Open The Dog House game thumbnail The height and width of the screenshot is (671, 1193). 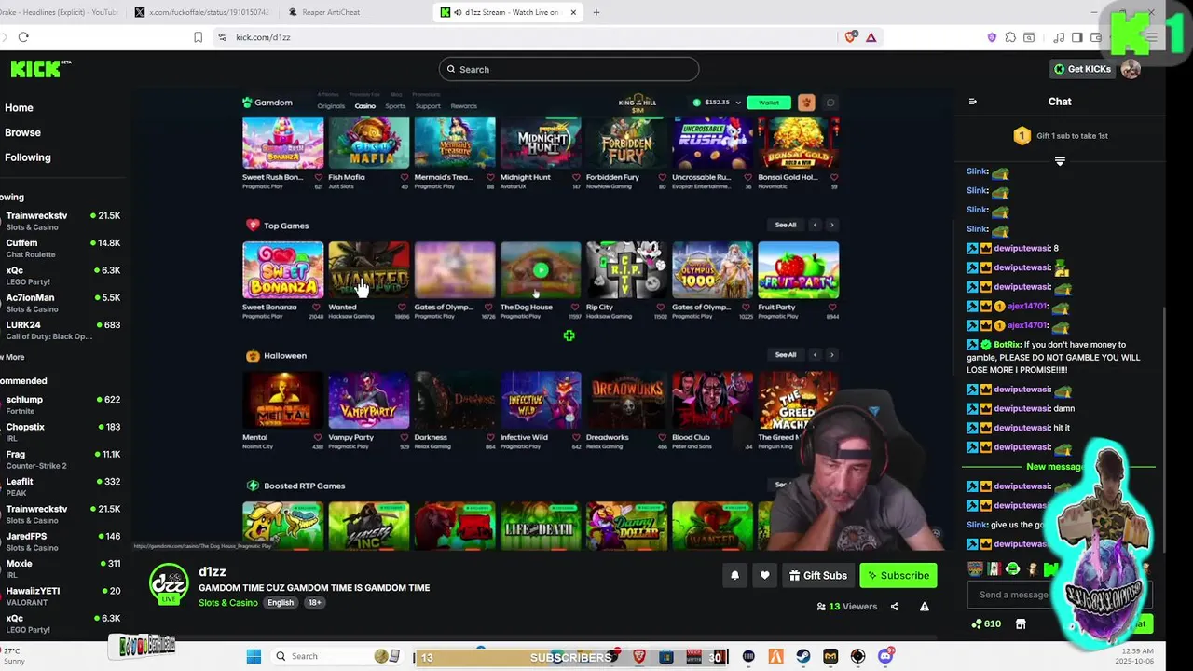pos(541,270)
